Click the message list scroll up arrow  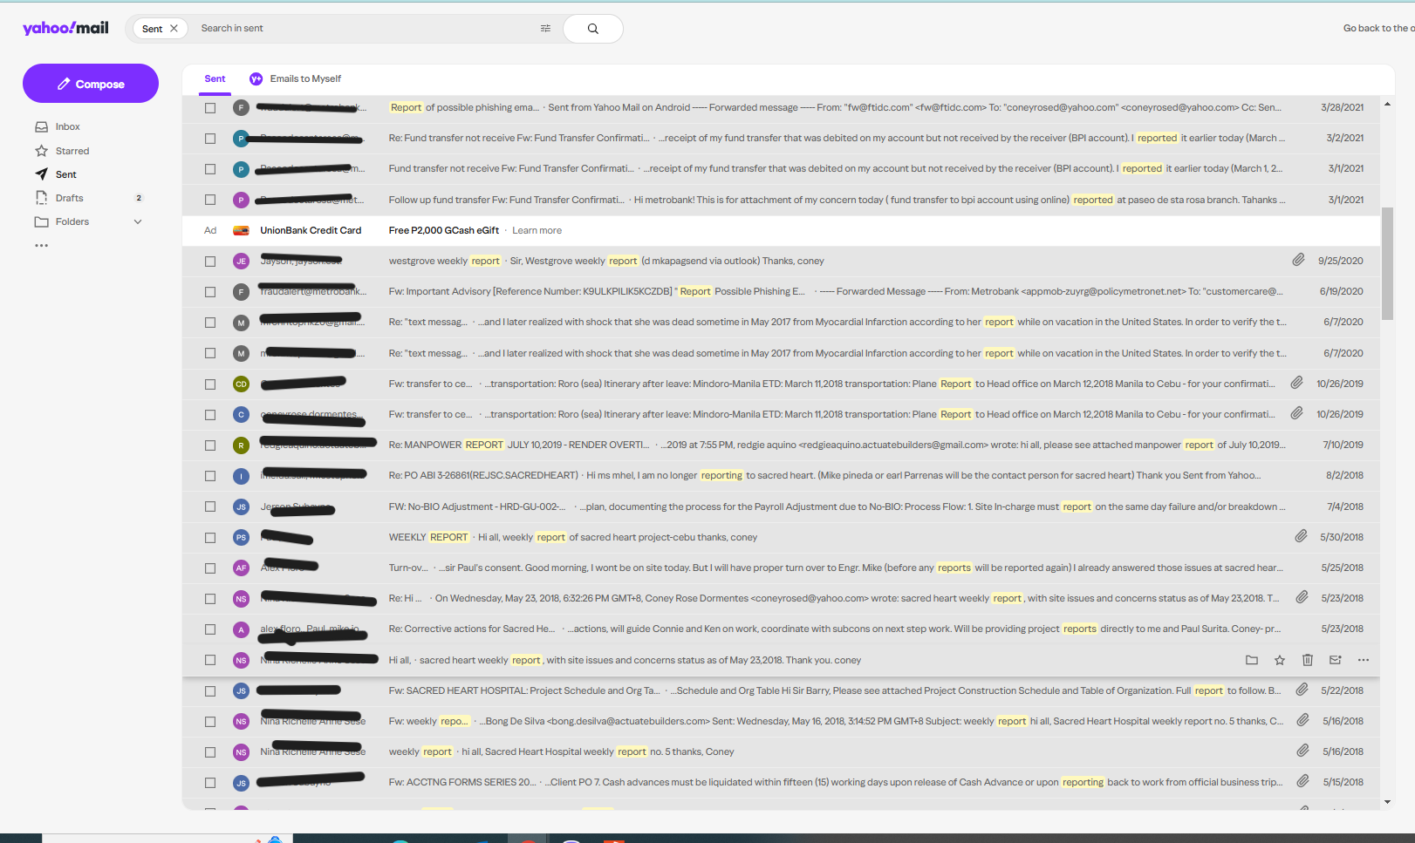coord(1387,105)
